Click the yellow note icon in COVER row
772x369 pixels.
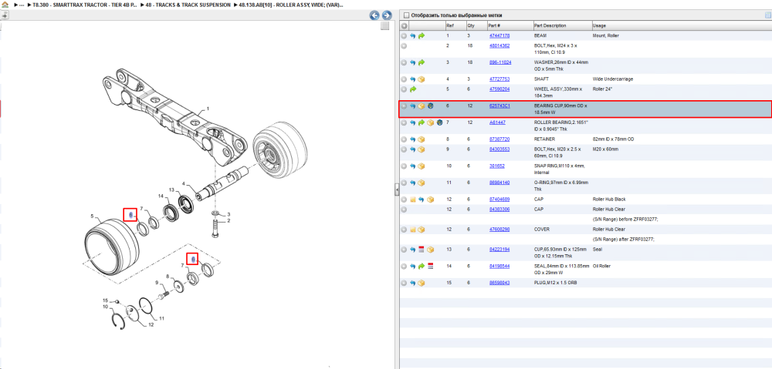point(412,230)
